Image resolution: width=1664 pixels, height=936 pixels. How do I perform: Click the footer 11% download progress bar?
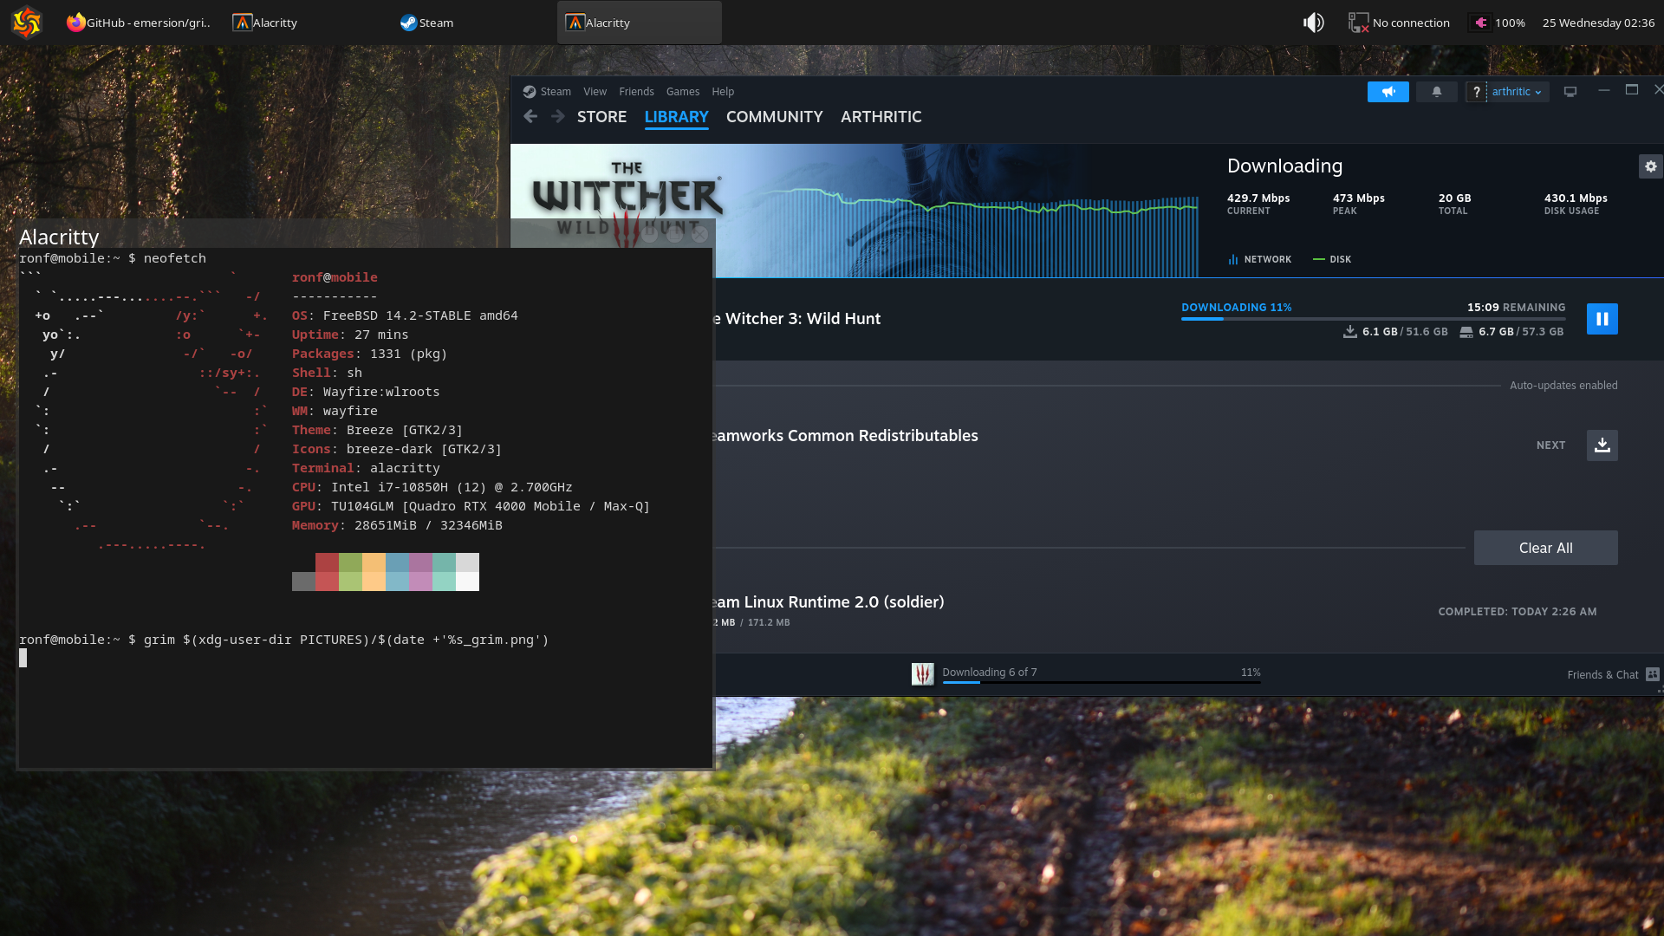click(1102, 683)
